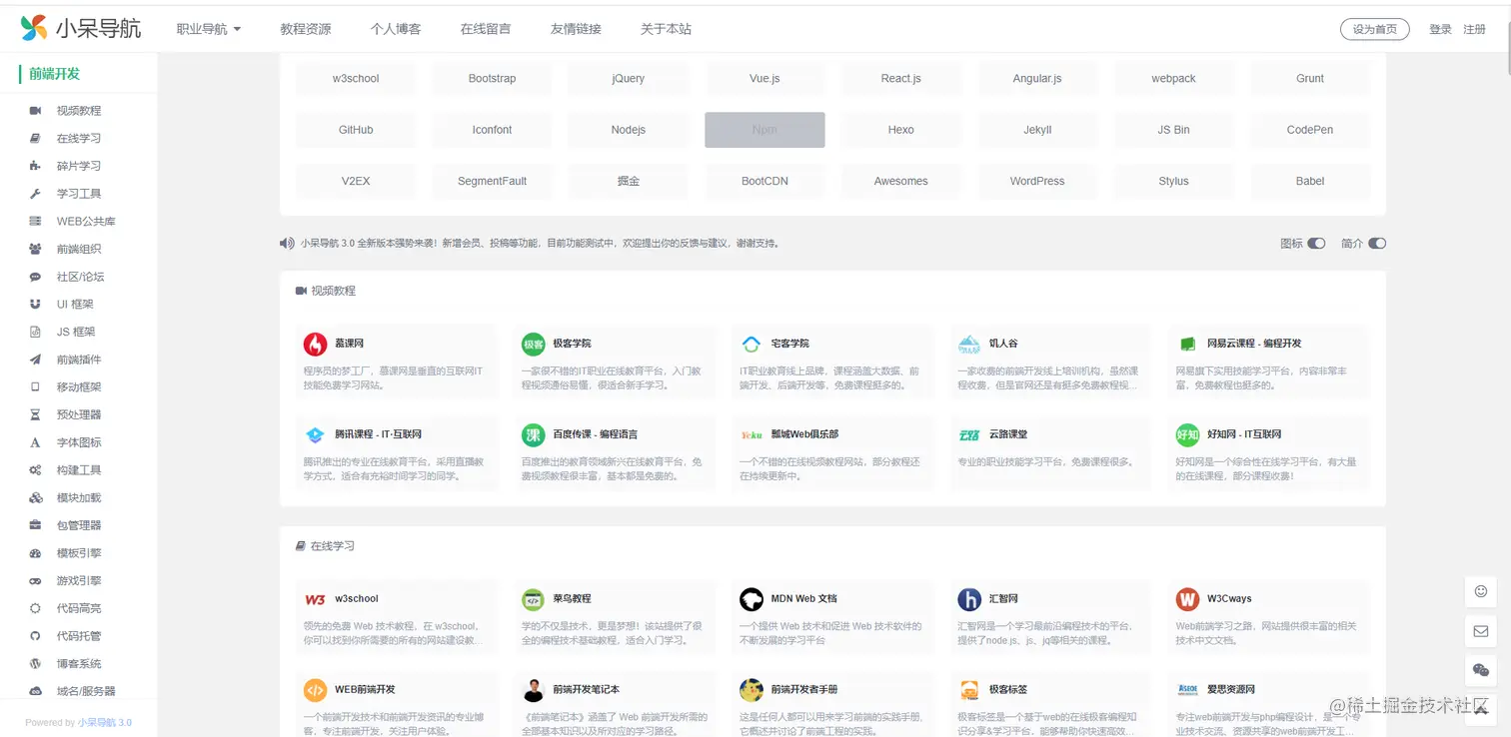Open the 个人博客 nav item

(396, 29)
